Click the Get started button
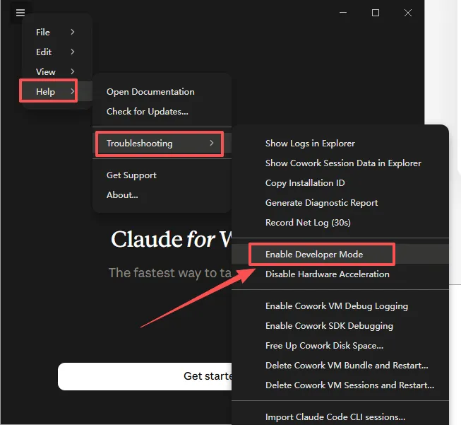The width and height of the screenshot is (461, 425). (145, 376)
